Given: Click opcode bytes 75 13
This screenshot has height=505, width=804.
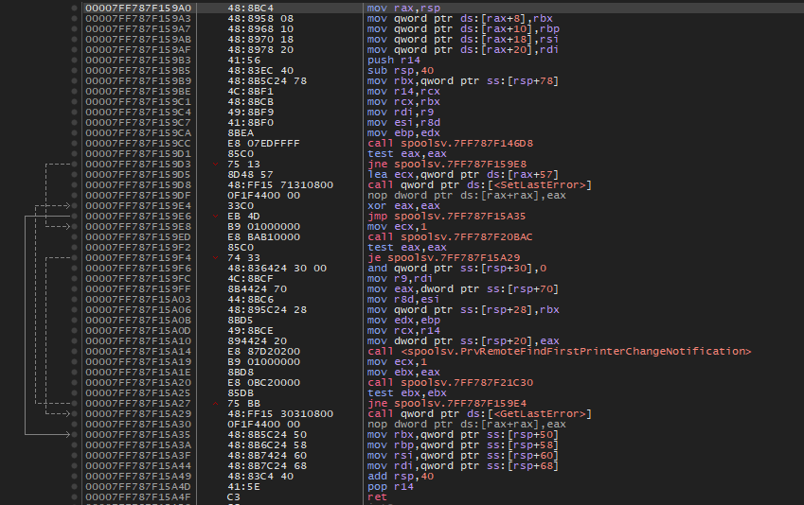Looking at the screenshot, I should pos(244,165).
